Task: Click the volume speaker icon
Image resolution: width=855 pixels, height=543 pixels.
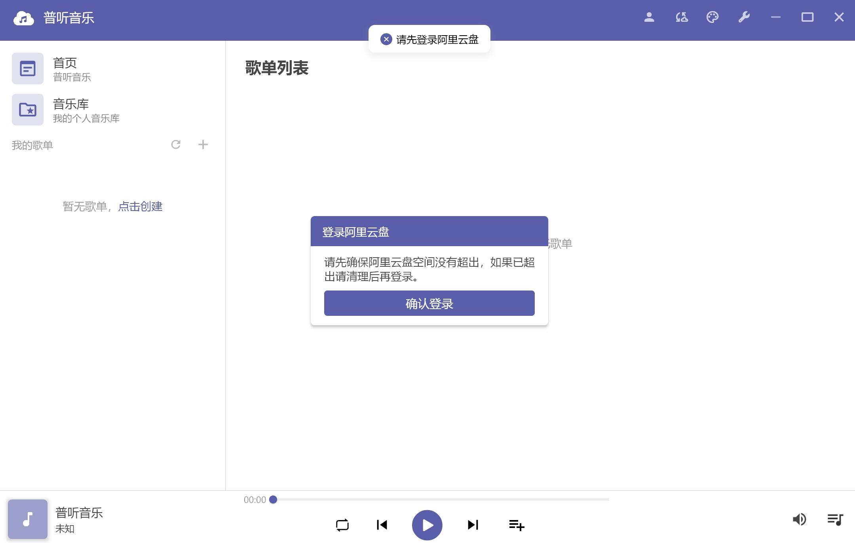Action: pyautogui.click(x=799, y=519)
